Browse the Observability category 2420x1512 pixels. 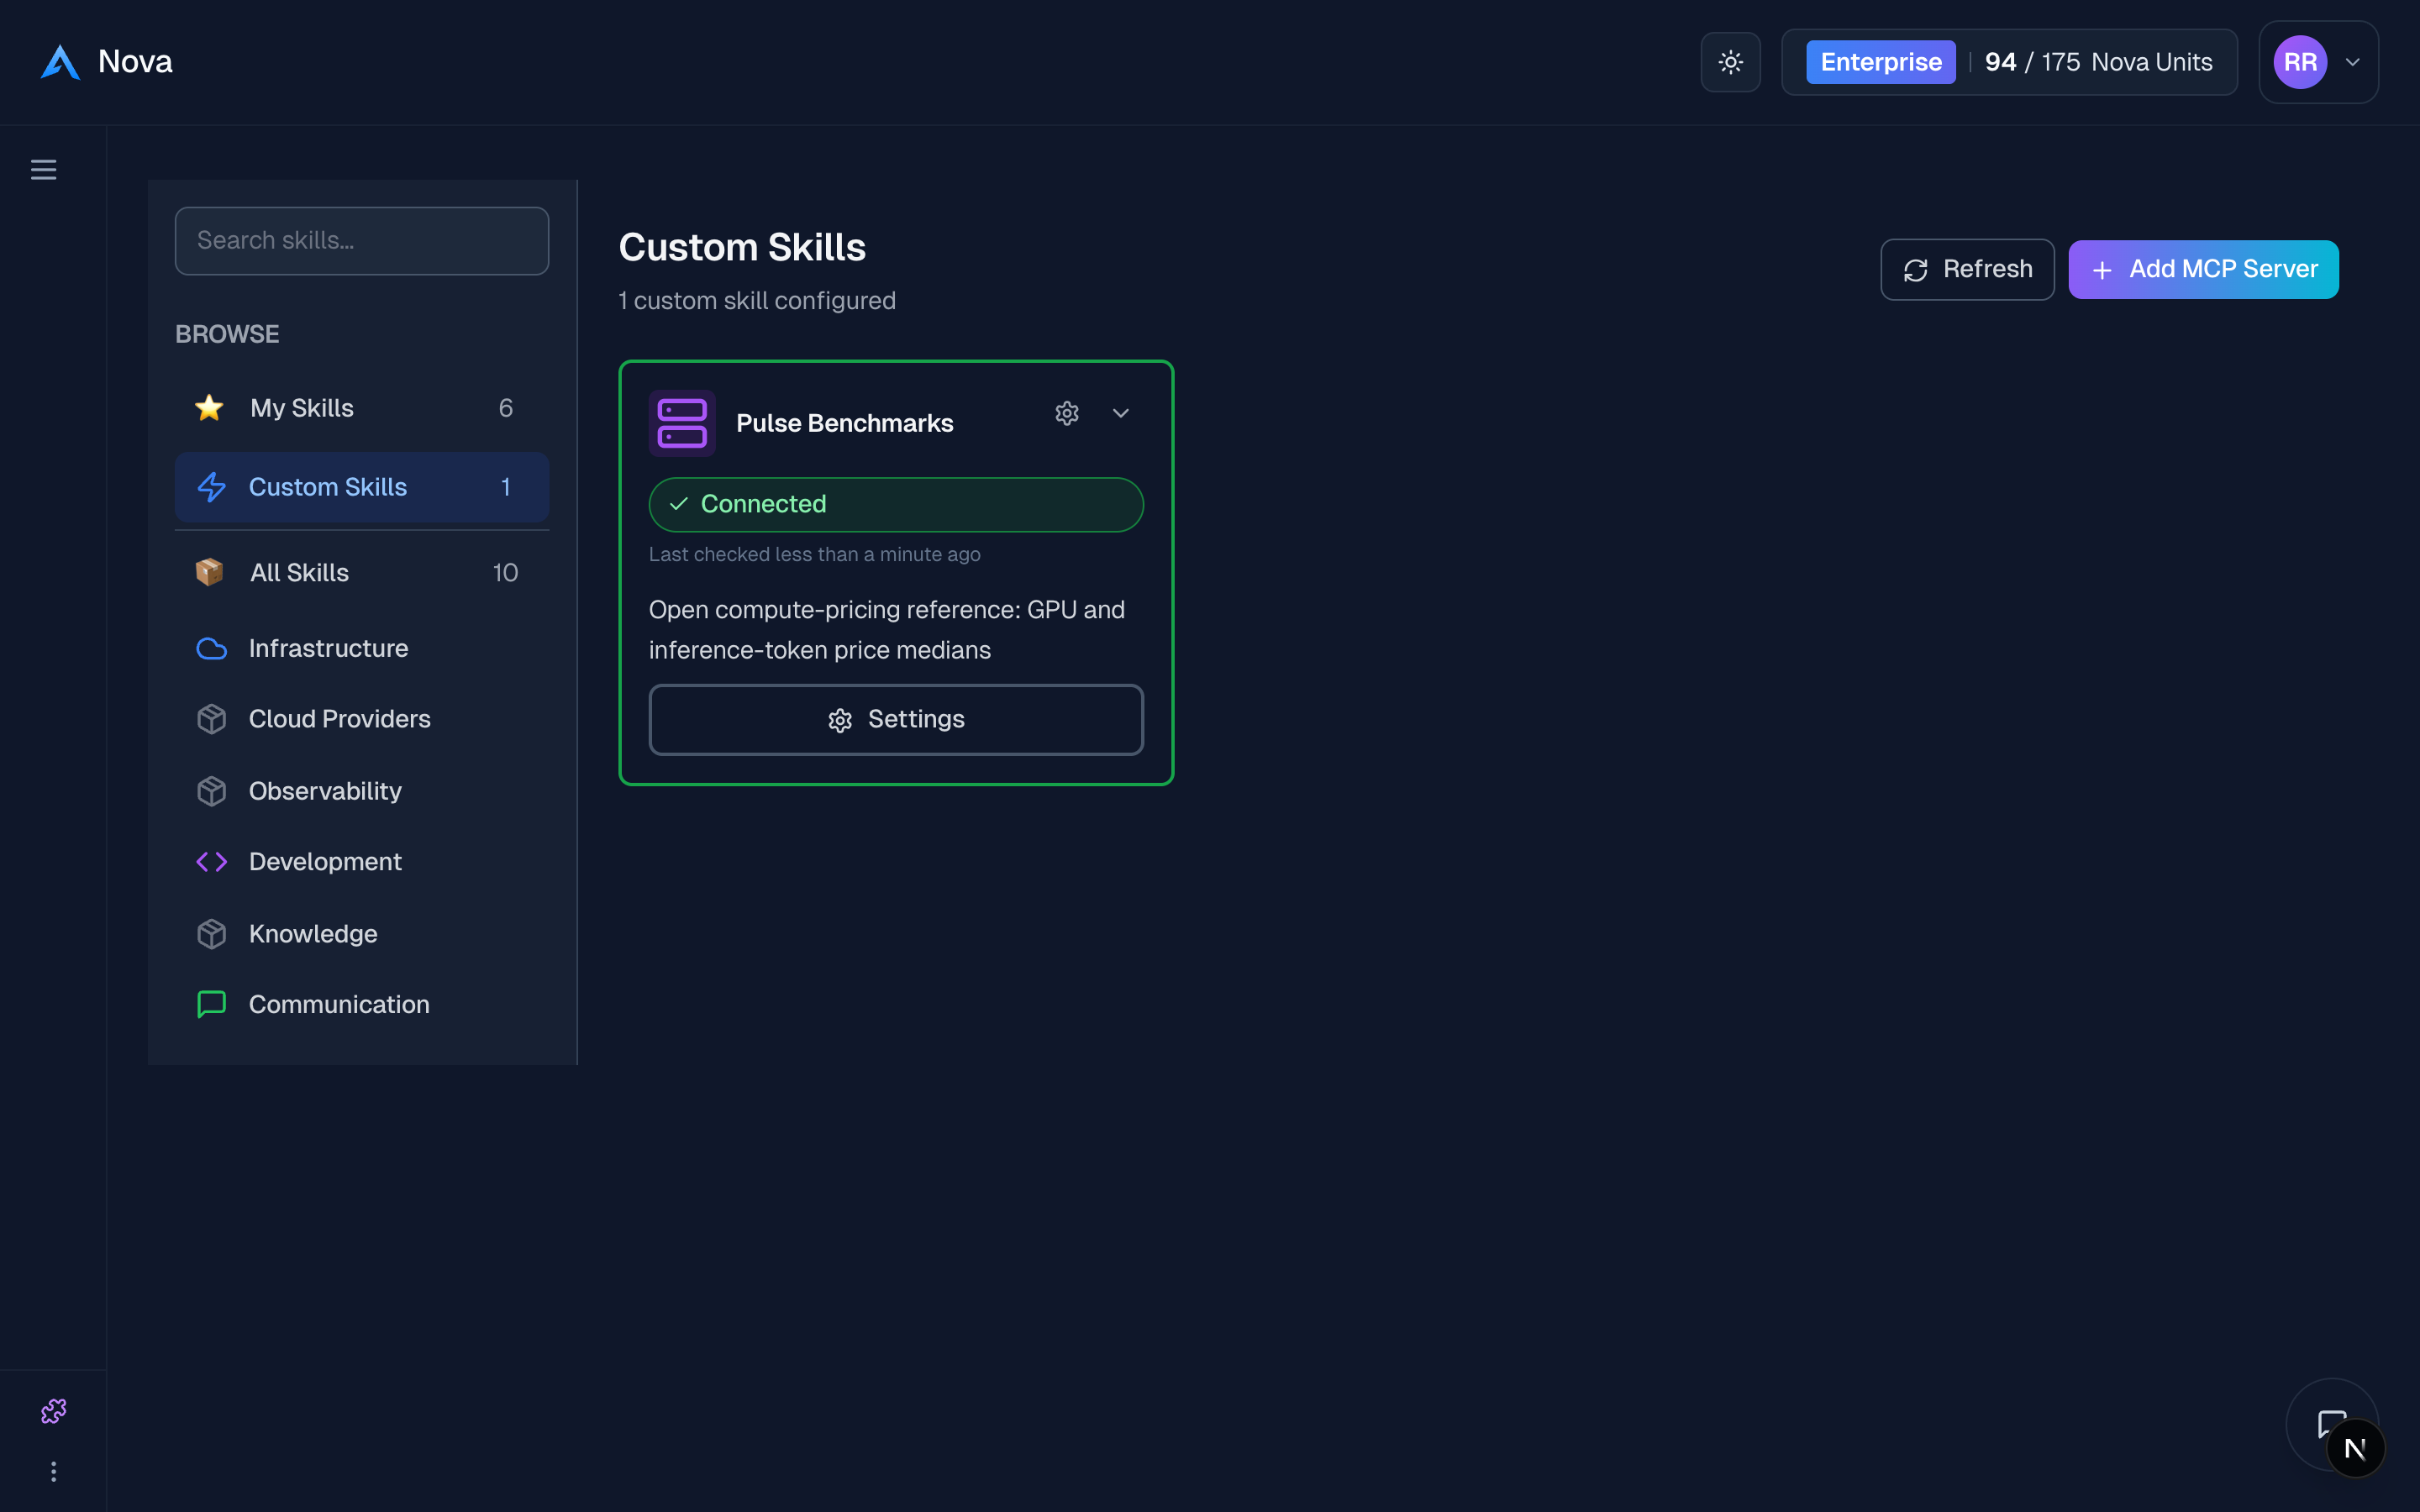point(362,791)
